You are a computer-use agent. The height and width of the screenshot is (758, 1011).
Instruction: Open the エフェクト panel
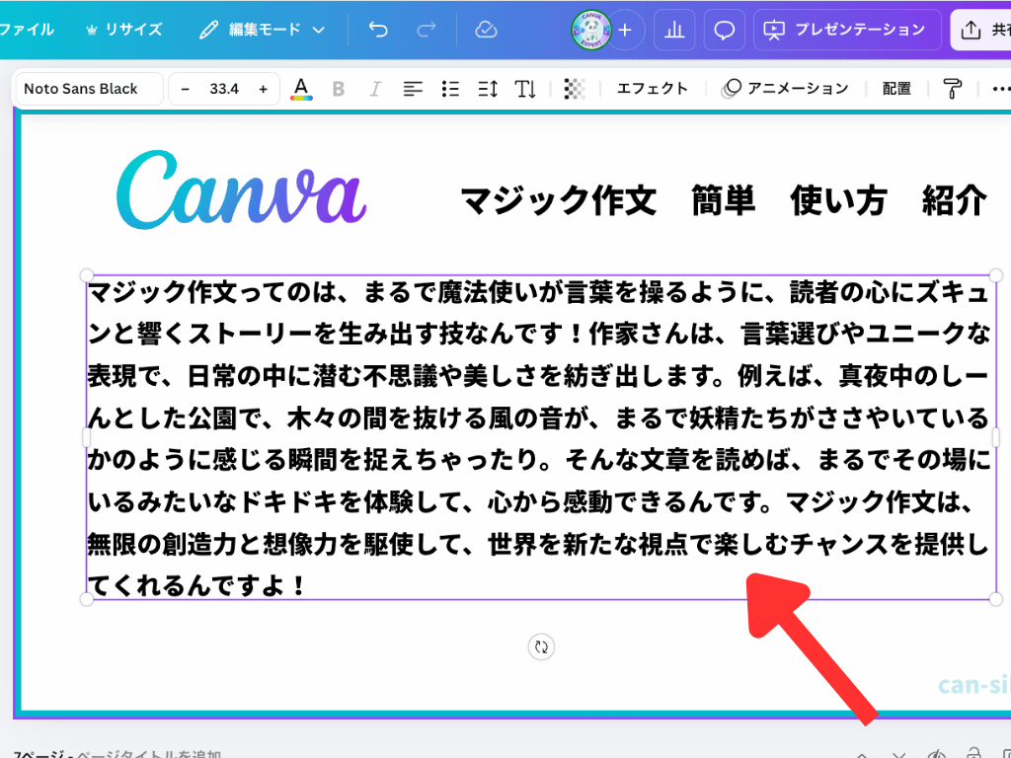click(653, 89)
